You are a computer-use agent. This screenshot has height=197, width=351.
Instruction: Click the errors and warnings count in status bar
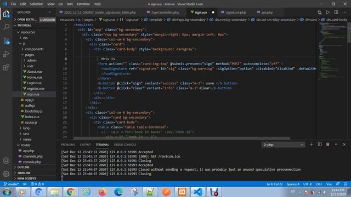(37, 184)
